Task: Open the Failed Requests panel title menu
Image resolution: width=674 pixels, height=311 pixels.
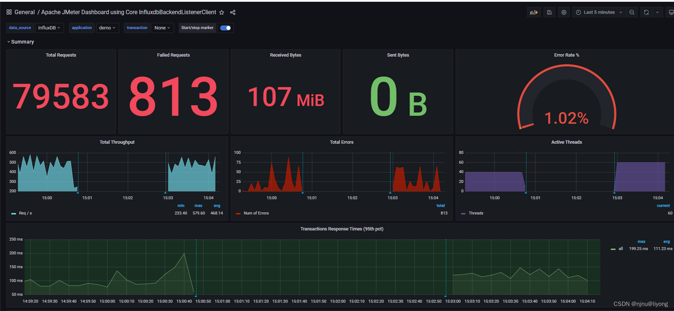Action: click(x=173, y=55)
